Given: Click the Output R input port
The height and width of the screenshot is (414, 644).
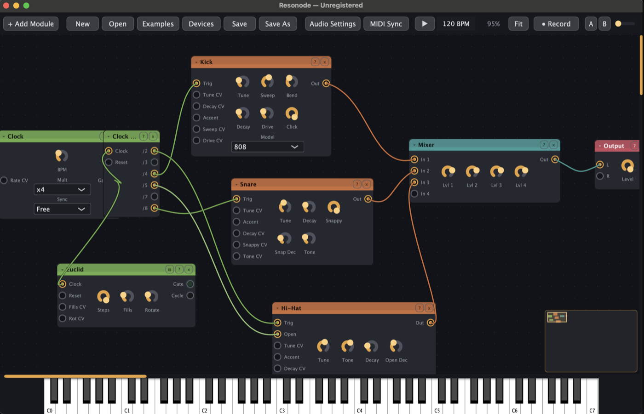Looking at the screenshot, I should click(600, 176).
